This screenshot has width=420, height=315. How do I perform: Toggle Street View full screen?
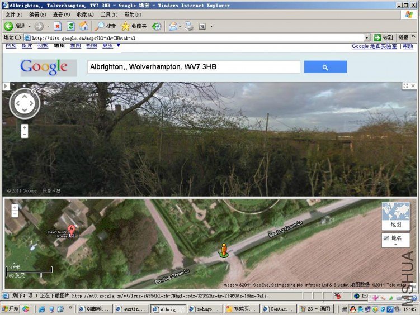[x=405, y=87]
